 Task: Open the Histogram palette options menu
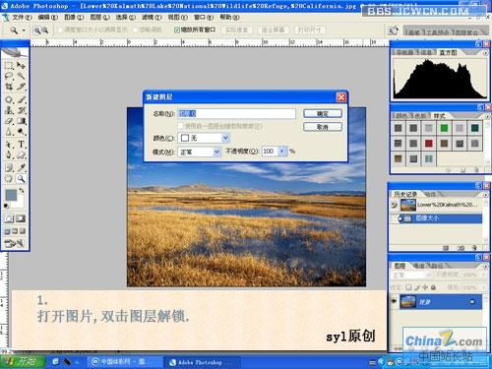point(485,52)
